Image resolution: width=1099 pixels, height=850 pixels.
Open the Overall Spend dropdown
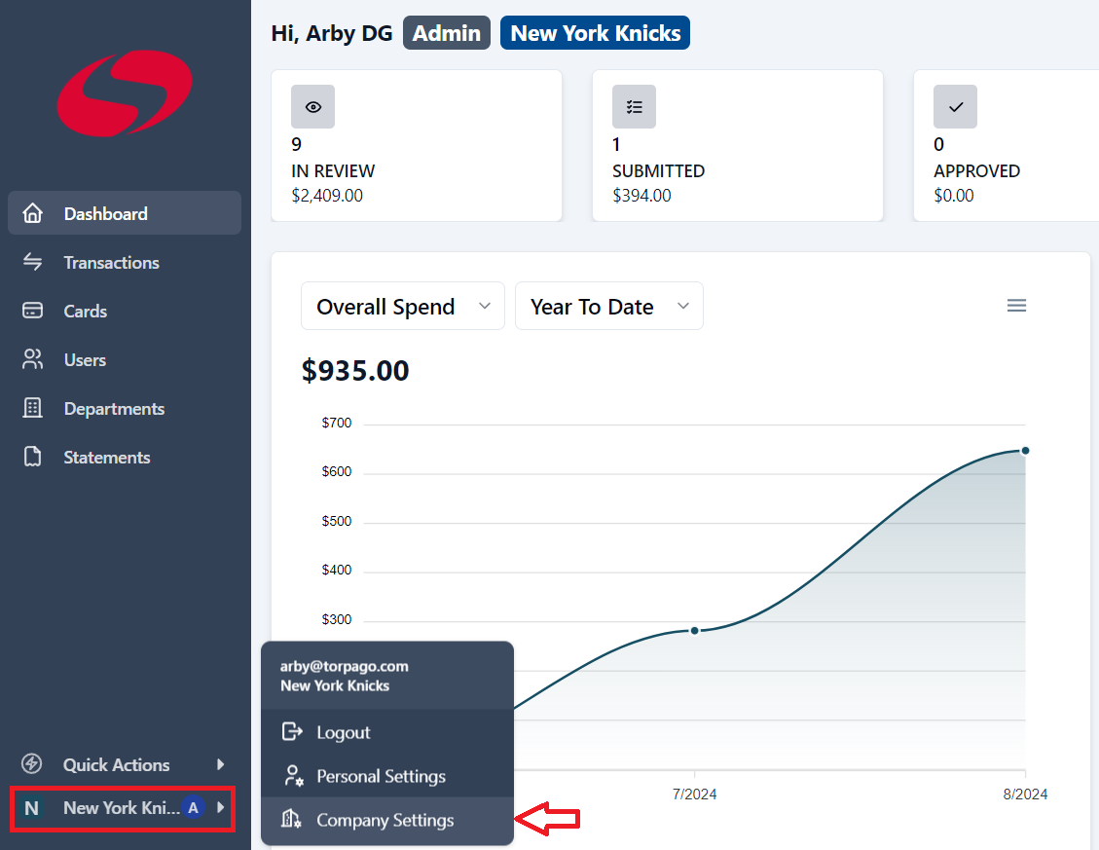(x=403, y=306)
